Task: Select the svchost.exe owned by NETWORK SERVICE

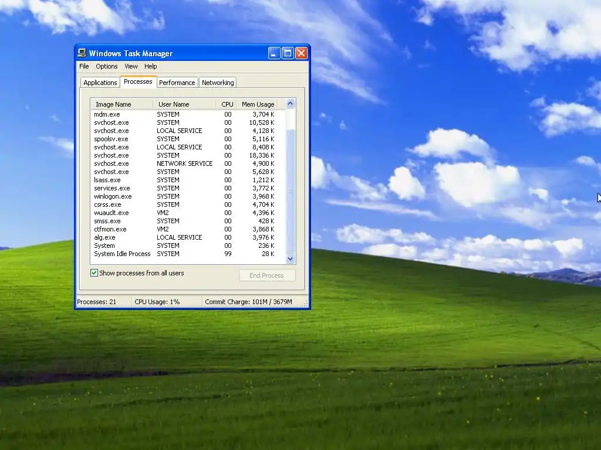Action: [x=188, y=163]
